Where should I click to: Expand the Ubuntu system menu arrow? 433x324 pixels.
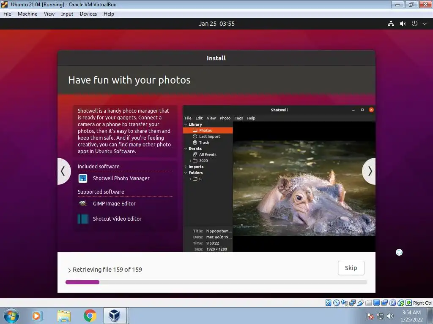click(425, 24)
